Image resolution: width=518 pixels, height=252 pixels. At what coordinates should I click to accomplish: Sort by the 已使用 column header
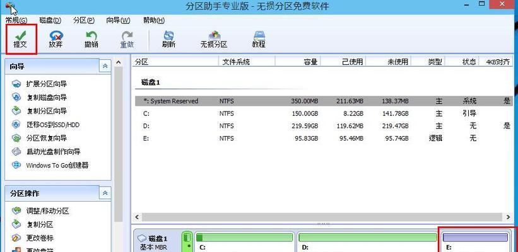click(343, 62)
